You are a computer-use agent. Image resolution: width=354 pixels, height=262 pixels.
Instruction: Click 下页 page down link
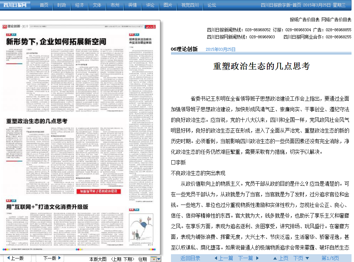pyautogui.click(x=301, y=258)
